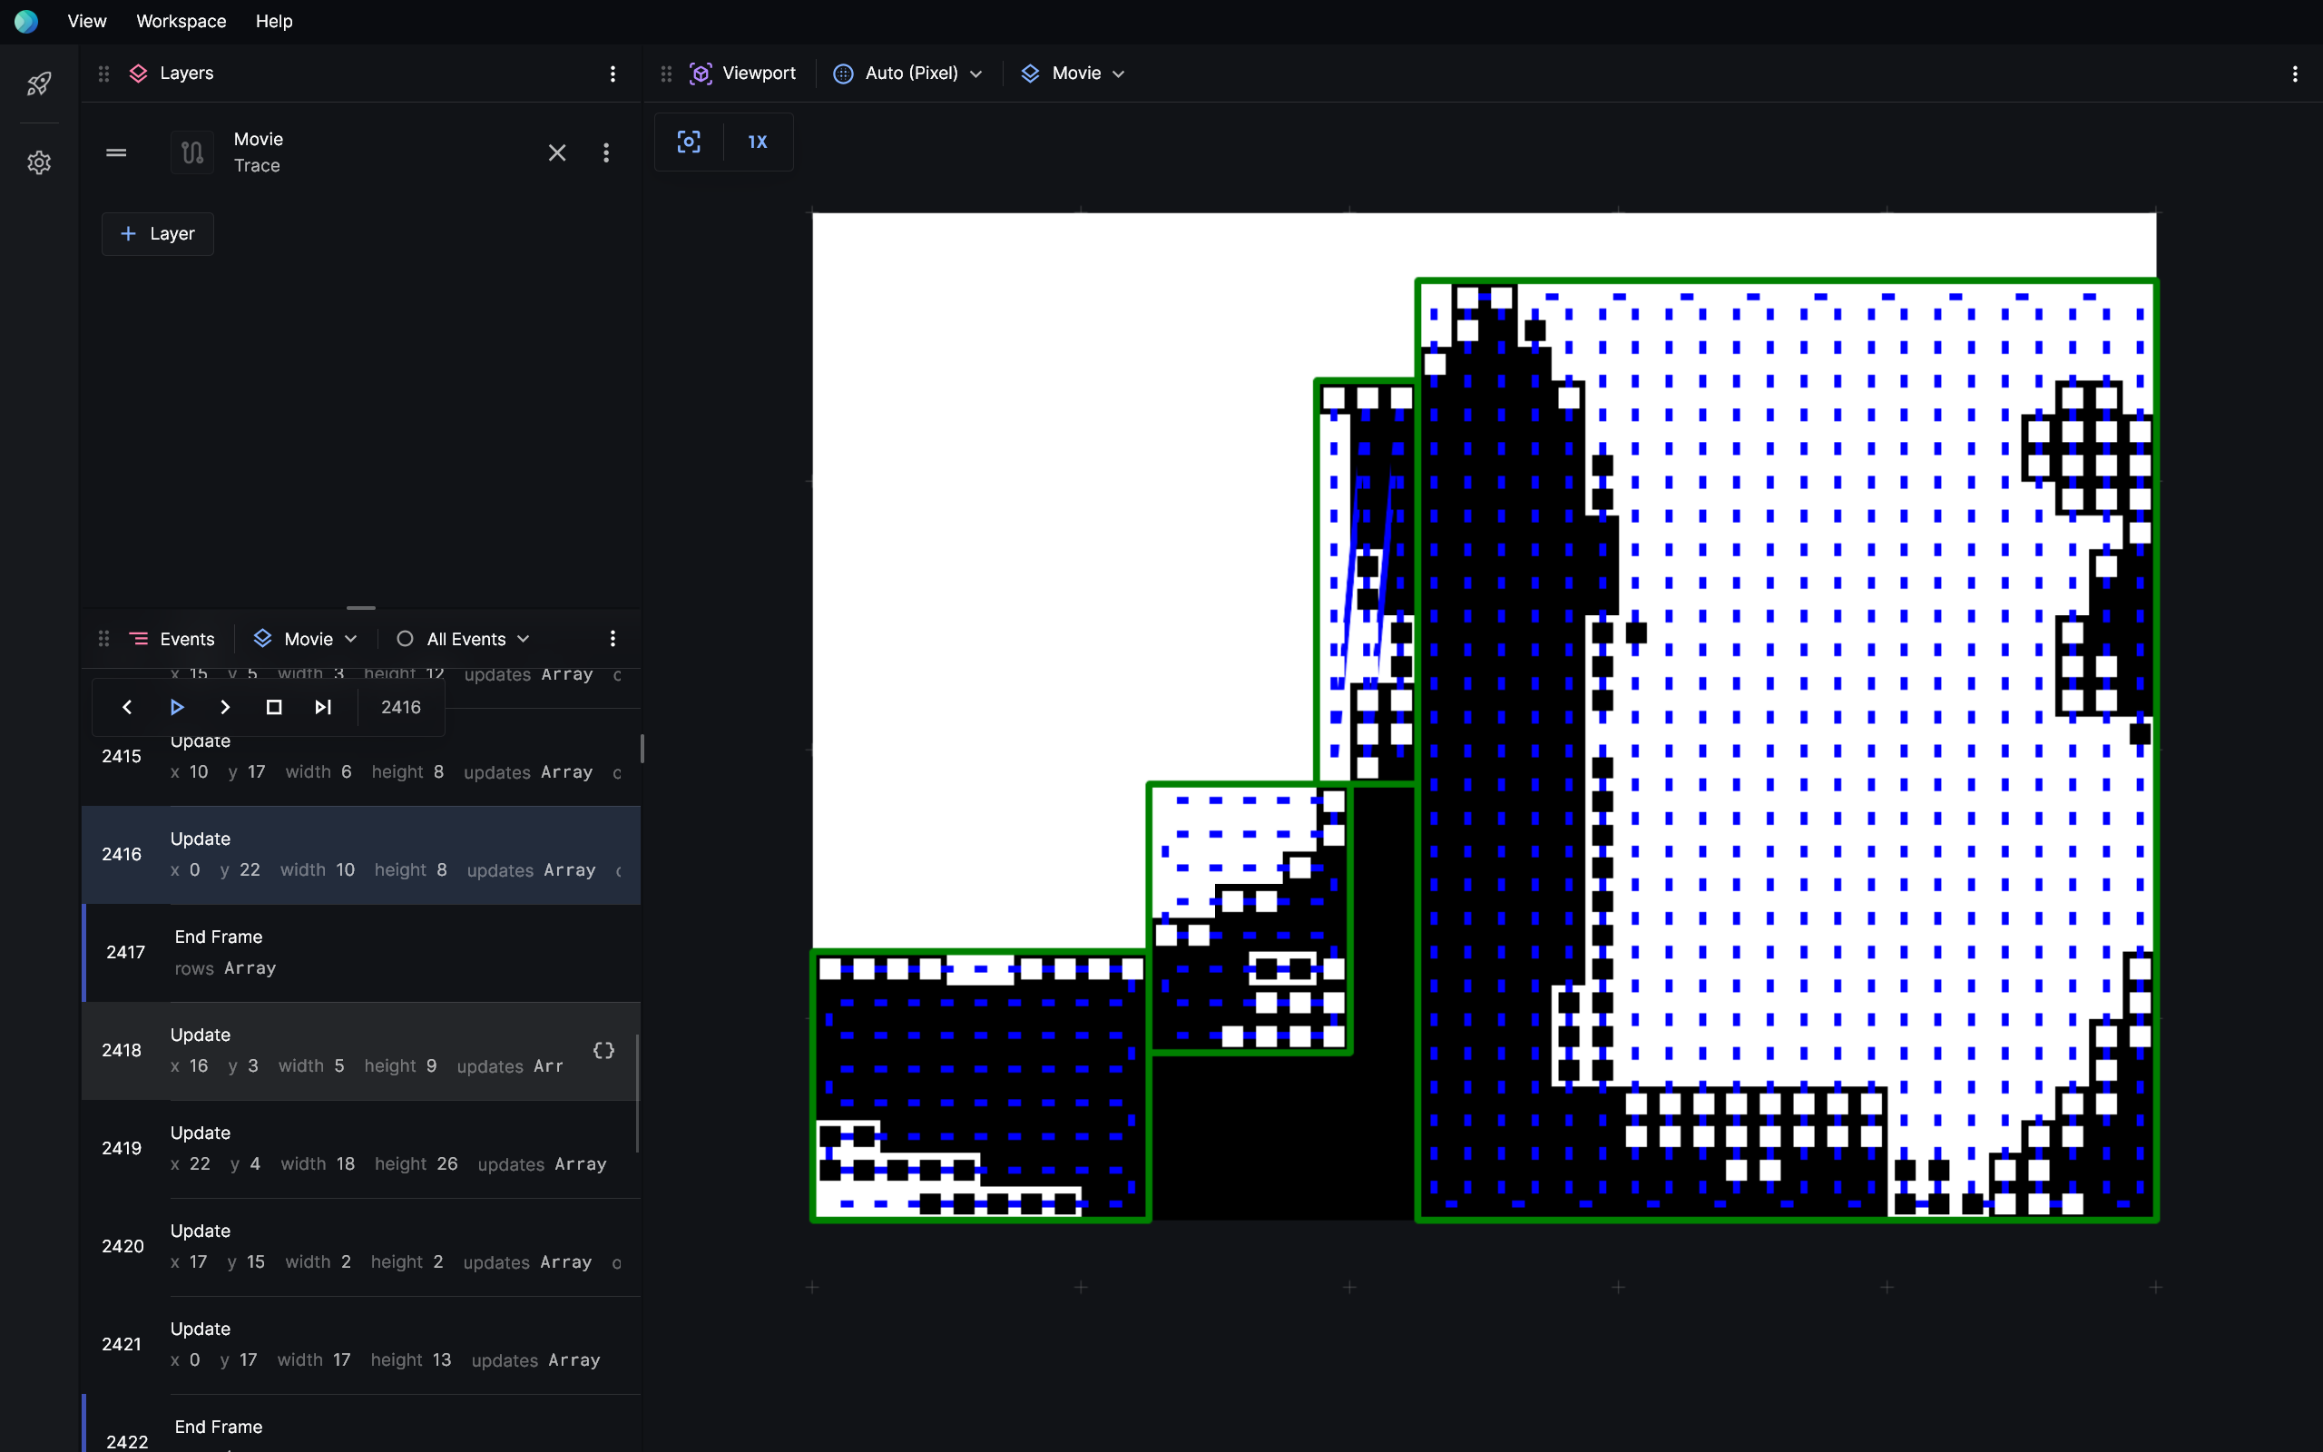Select event 2415 Update row
This screenshot has height=1452, width=2323.
click(362, 757)
